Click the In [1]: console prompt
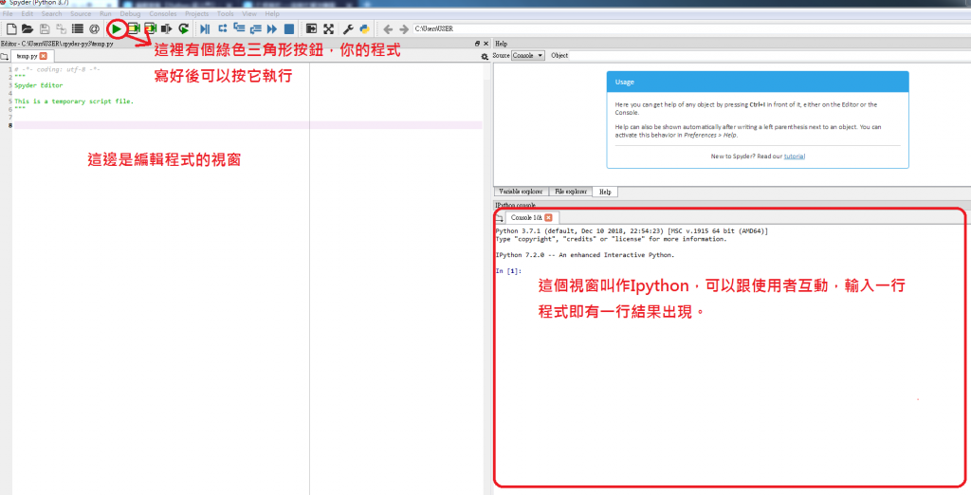This screenshot has height=495, width=971. tap(508, 271)
